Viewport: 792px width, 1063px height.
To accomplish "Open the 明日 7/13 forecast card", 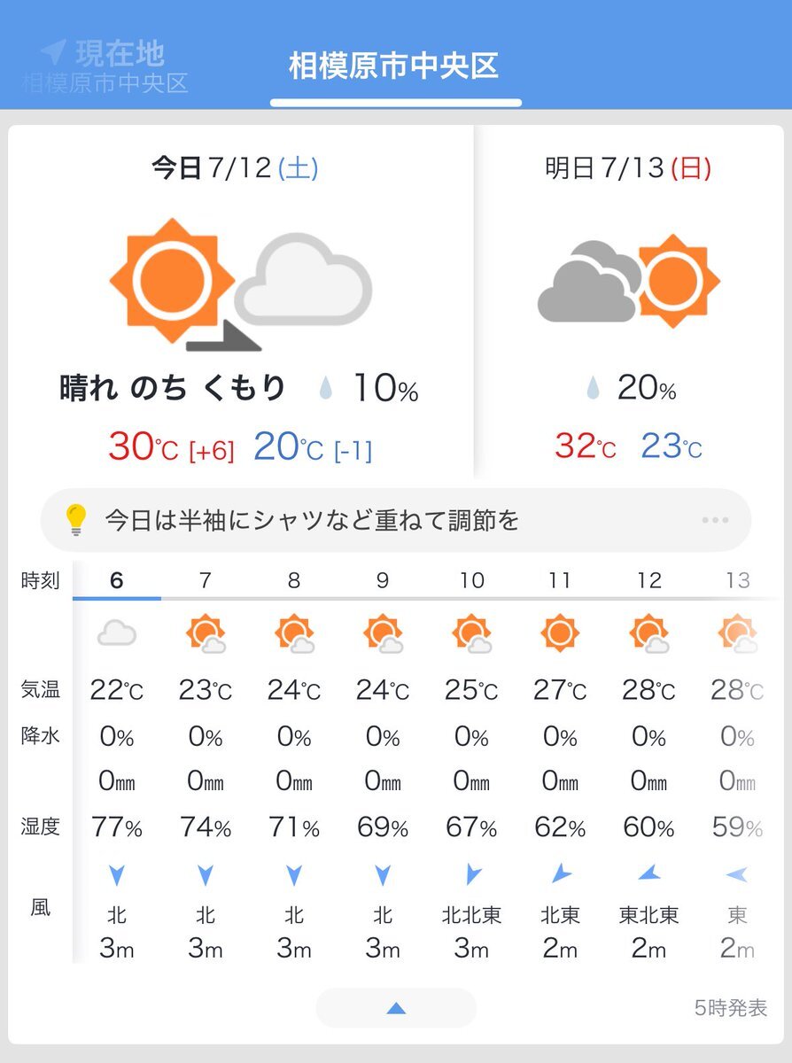I will [x=629, y=301].
